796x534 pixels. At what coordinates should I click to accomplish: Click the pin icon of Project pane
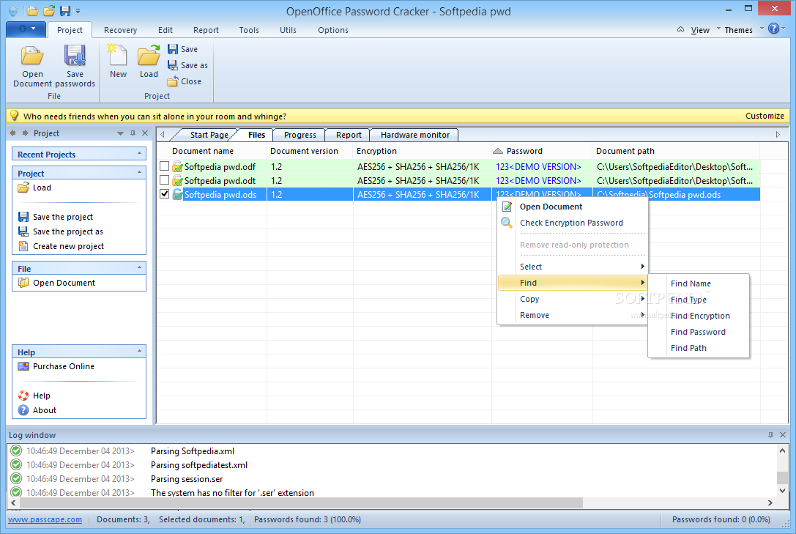click(133, 133)
